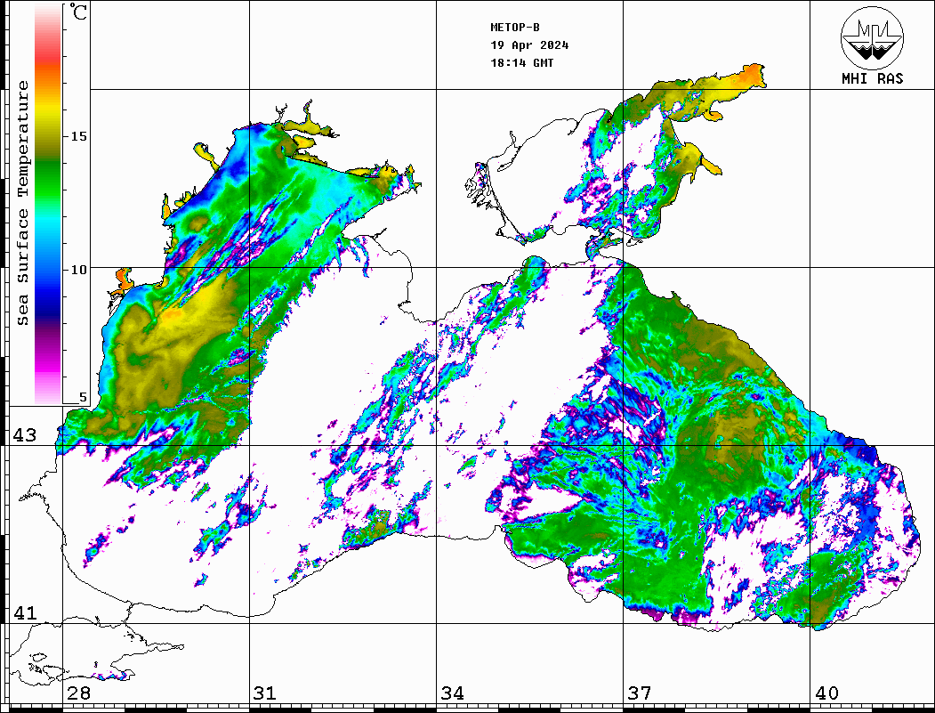
Task: Click the latitude label 43
Action: 25,435
